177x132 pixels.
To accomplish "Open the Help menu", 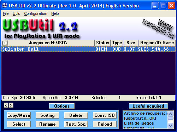I will tap(55, 13).
